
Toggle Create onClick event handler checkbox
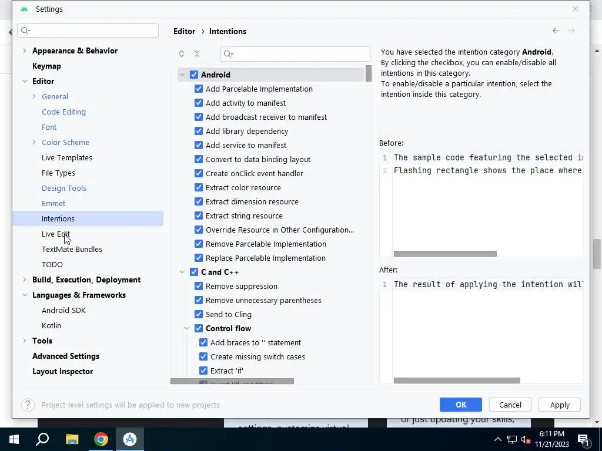199,173
